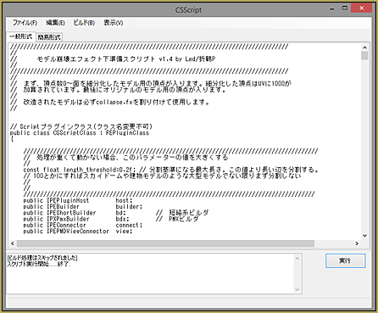Click the 'public IPEShortBuilder bd;' line
Viewport: 378px width, 313px height.
click(x=75, y=213)
